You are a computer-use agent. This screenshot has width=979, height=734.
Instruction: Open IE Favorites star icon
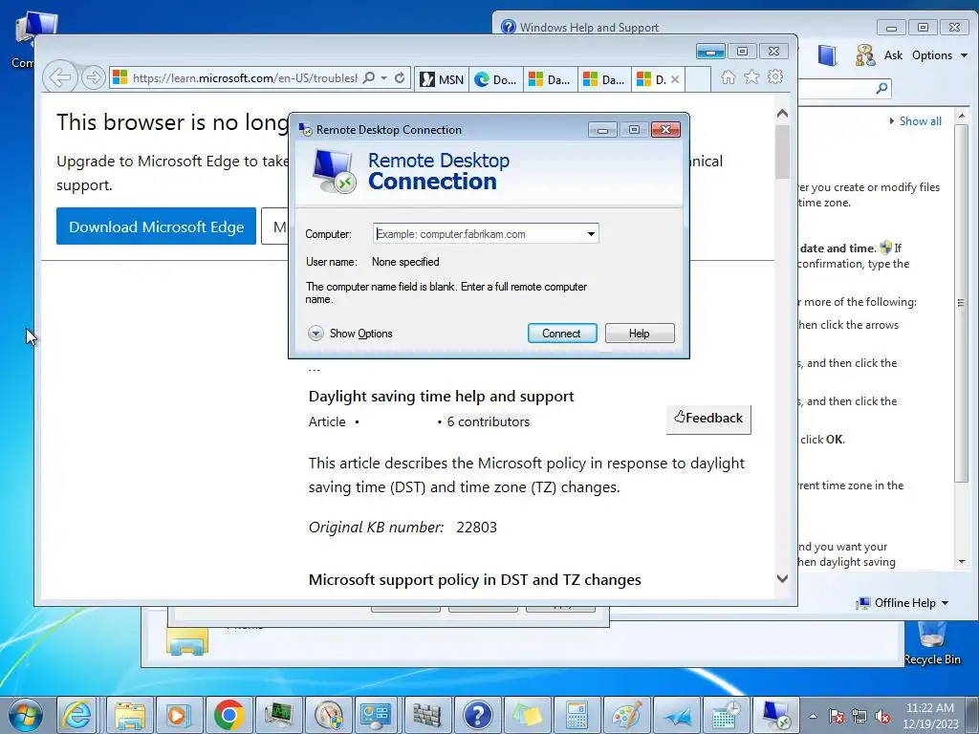751,76
